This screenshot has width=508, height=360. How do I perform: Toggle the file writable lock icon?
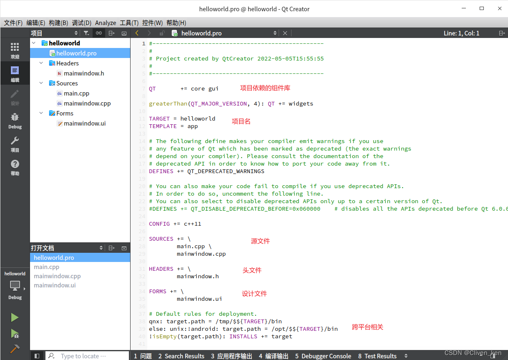pyautogui.click(x=162, y=33)
